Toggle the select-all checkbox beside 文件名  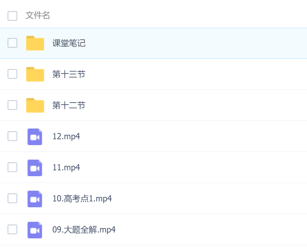tap(12, 16)
